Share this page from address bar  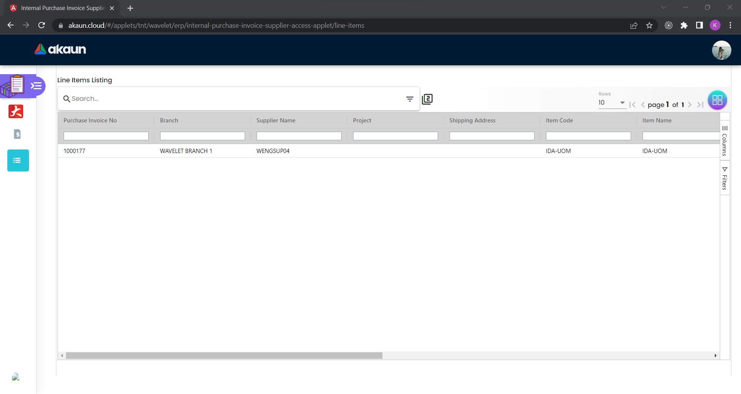point(634,25)
